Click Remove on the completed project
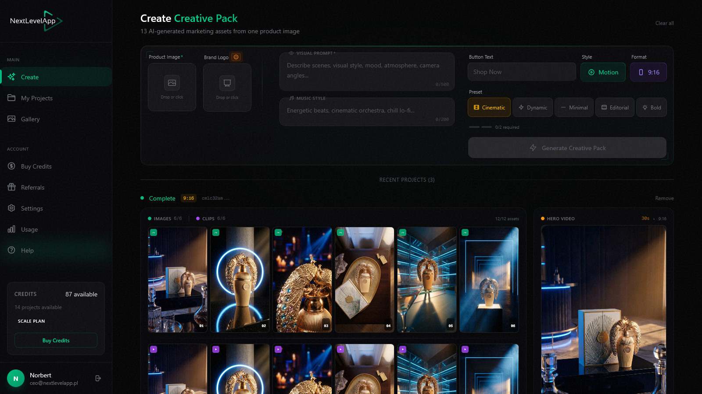Image resolution: width=702 pixels, height=394 pixels. click(x=664, y=198)
